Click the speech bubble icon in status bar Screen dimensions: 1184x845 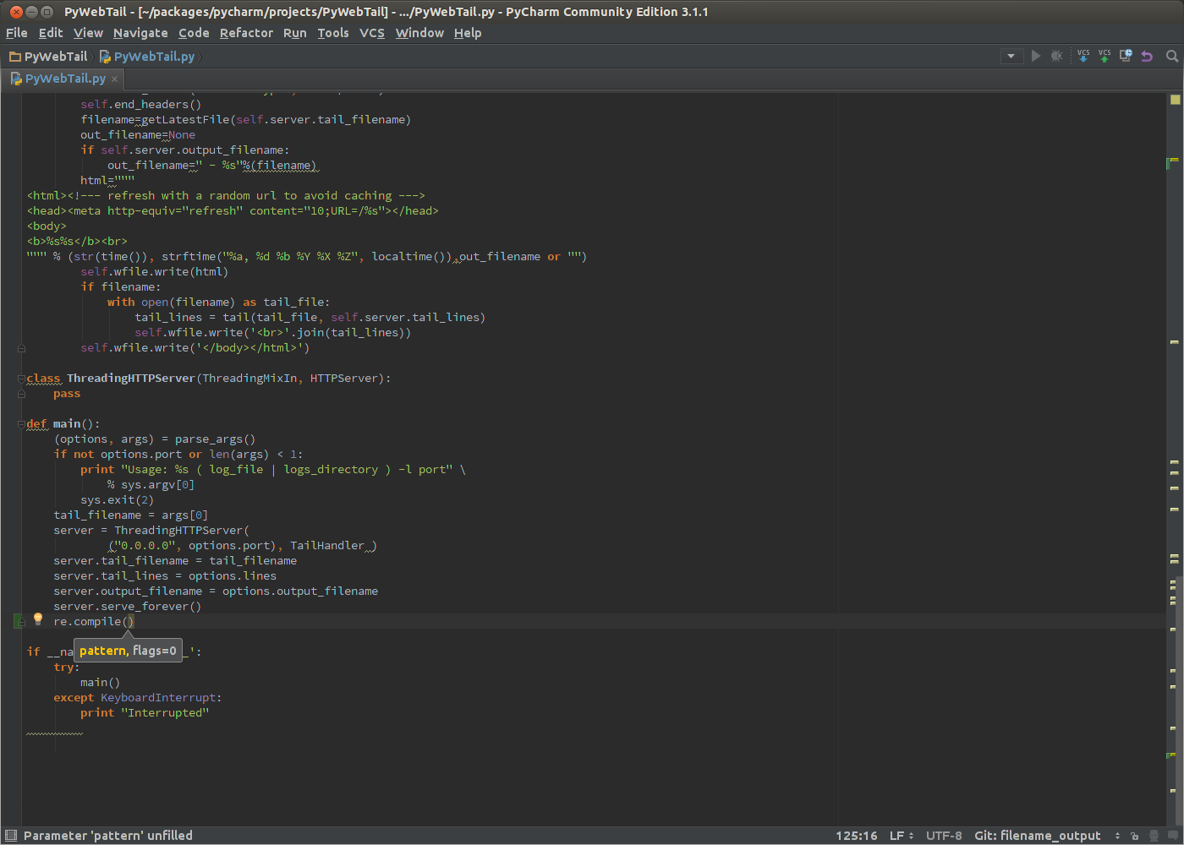click(x=1173, y=836)
